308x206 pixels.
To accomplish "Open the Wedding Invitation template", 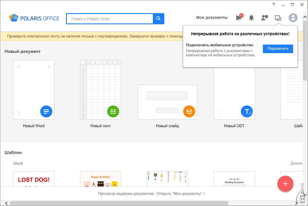I will pyautogui.click(x=234, y=179).
